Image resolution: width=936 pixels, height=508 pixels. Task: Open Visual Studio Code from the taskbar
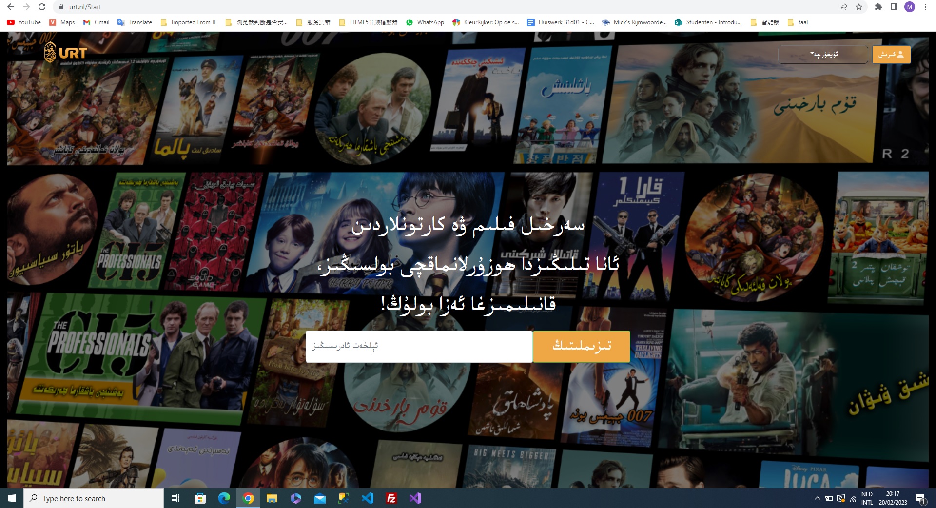point(368,498)
